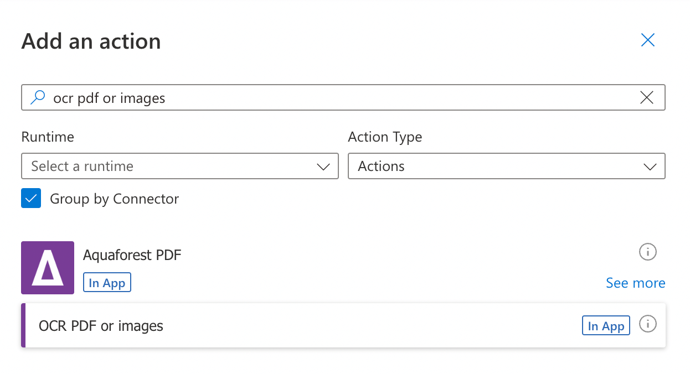Clear the search box using the X icon
Screen dimensions: 690x374
click(646, 97)
